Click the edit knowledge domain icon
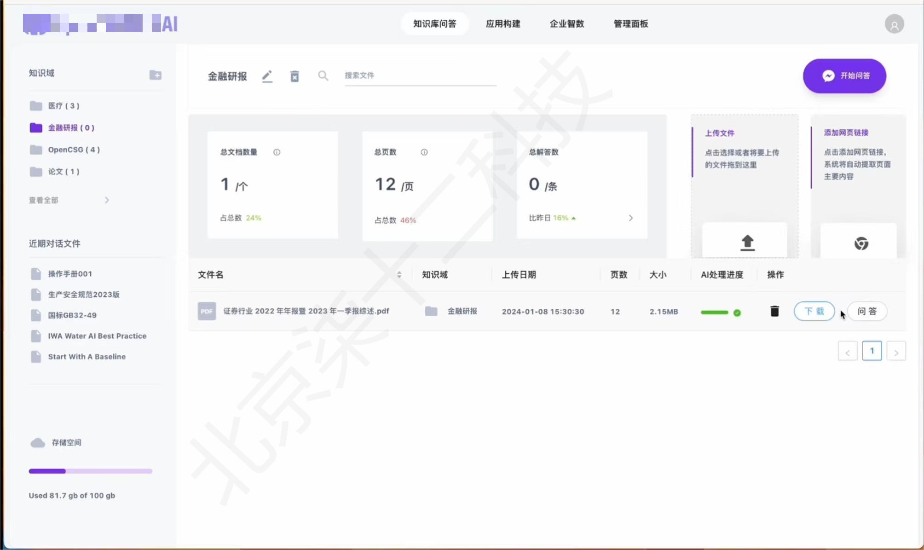 (266, 75)
